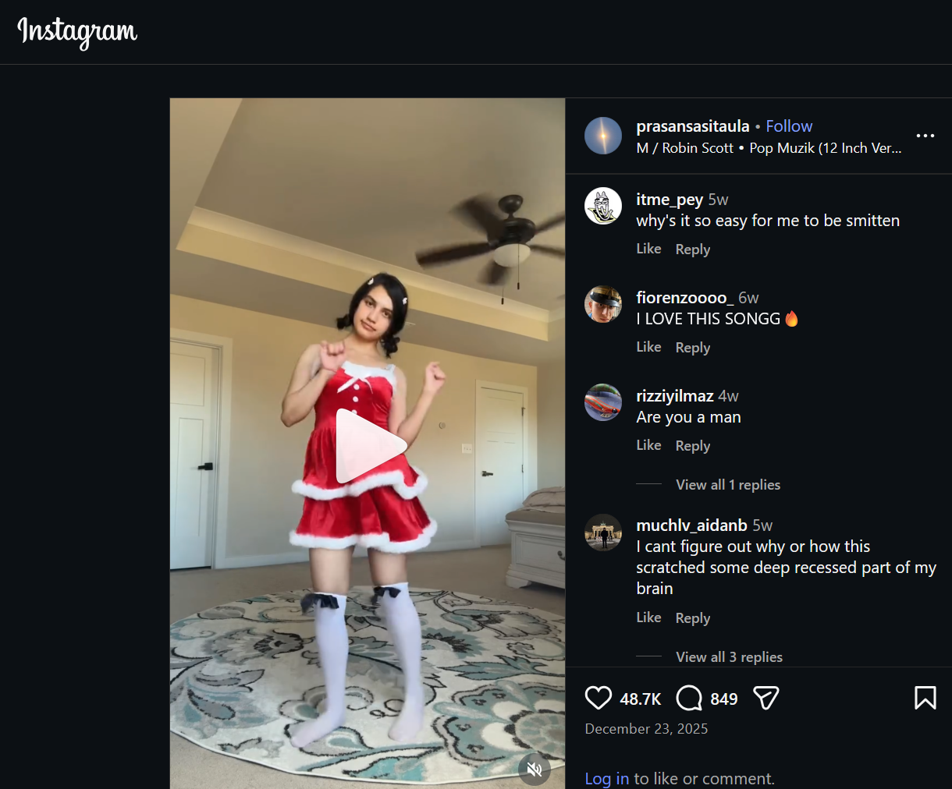Like the comment by fiorenzoooo_
This screenshot has height=789, width=952.
click(648, 347)
